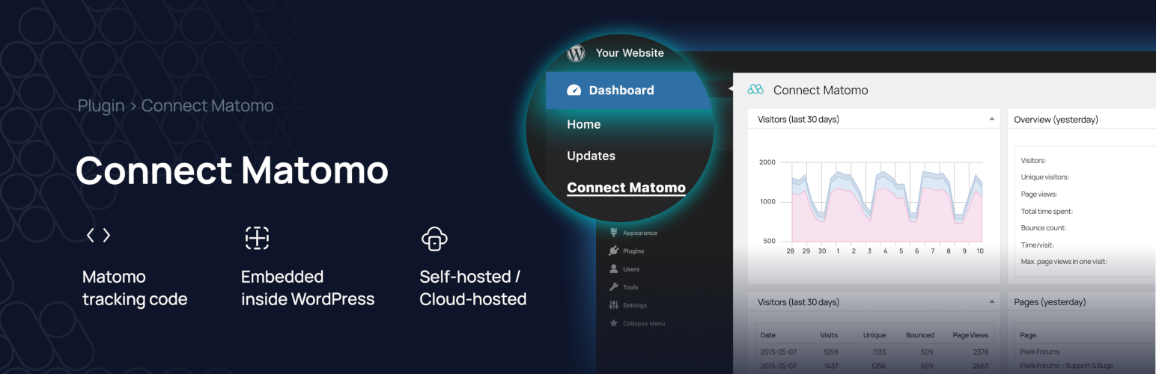Click the cloud-hosted lock icon
Screen dimensions: 1156x374
tap(434, 238)
